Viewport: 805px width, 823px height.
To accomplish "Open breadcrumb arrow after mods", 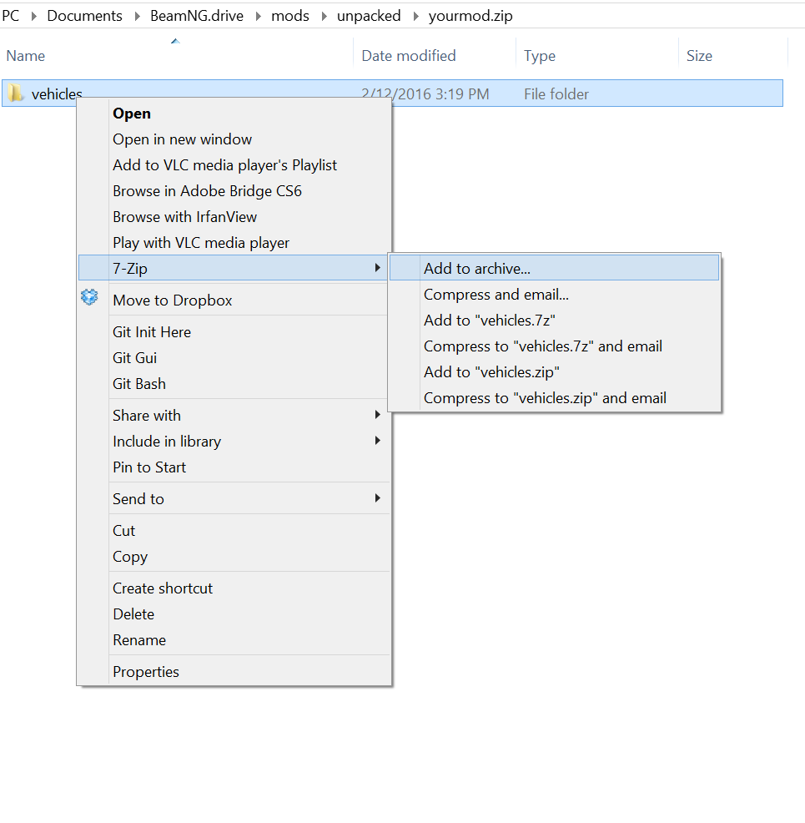I will 325,16.
